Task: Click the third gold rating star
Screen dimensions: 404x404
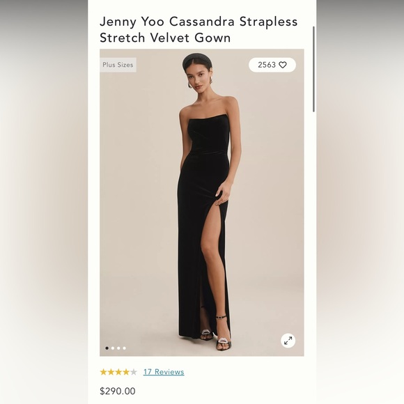Action: click(118, 372)
